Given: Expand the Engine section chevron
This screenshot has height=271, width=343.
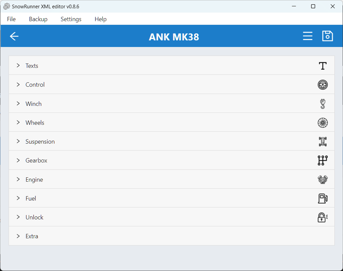Looking at the screenshot, I should [x=18, y=179].
